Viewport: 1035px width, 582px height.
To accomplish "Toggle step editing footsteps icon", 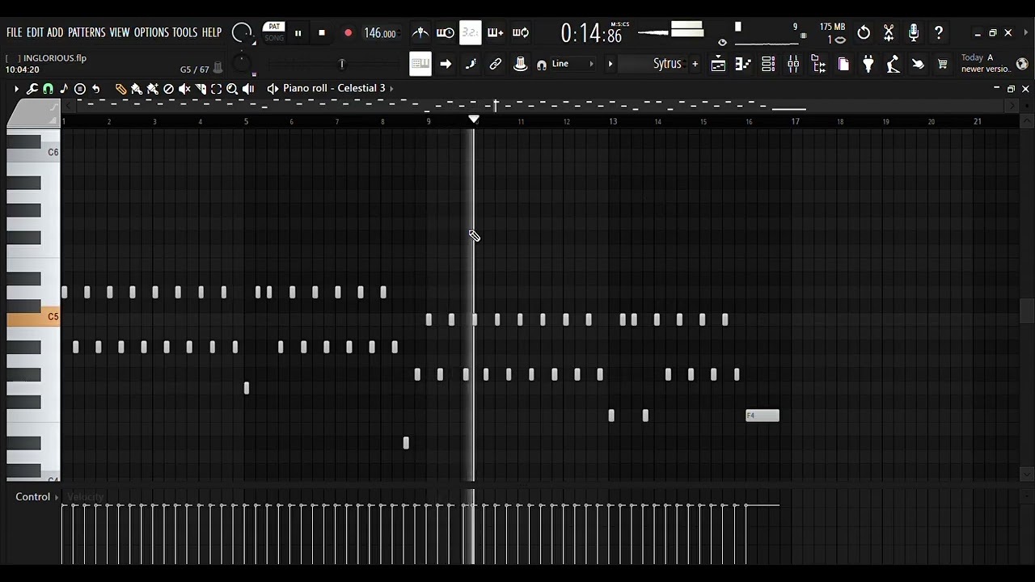I will point(471,64).
